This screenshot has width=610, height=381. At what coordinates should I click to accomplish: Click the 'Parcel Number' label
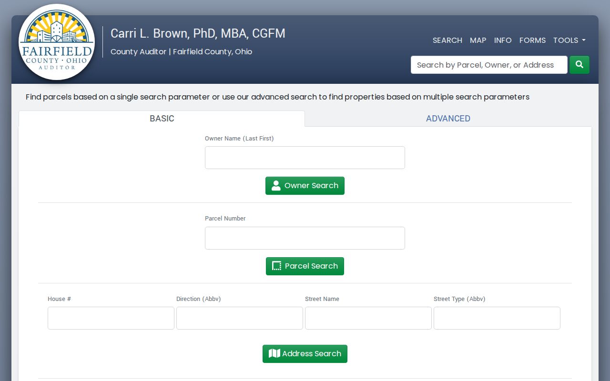click(225, 219)
